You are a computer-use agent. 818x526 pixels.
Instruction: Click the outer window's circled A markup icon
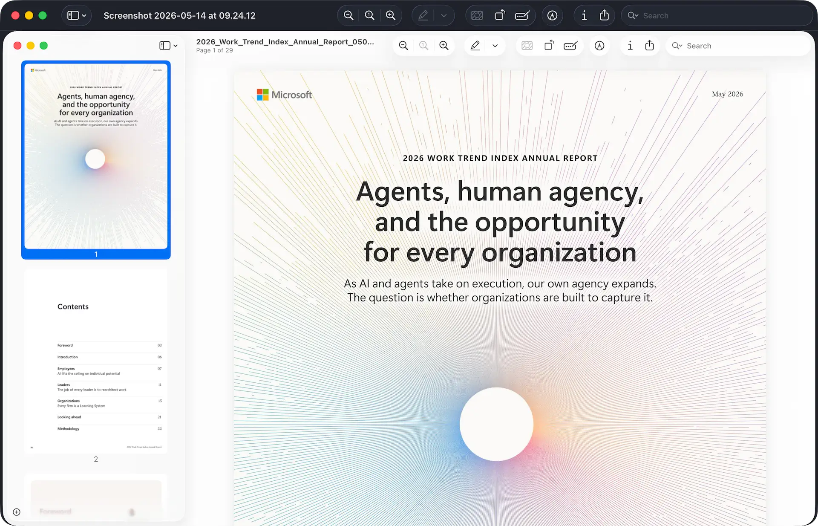click(552, 16)
